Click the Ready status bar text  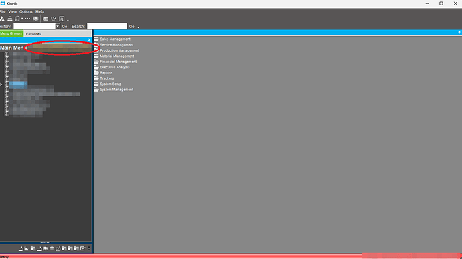pyautogui.click(x=5, y=257)
